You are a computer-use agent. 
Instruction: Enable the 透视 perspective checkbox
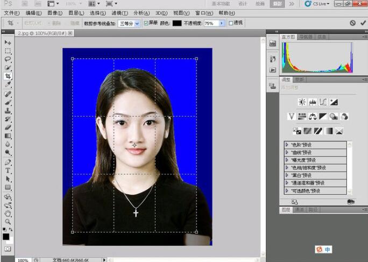231,24
